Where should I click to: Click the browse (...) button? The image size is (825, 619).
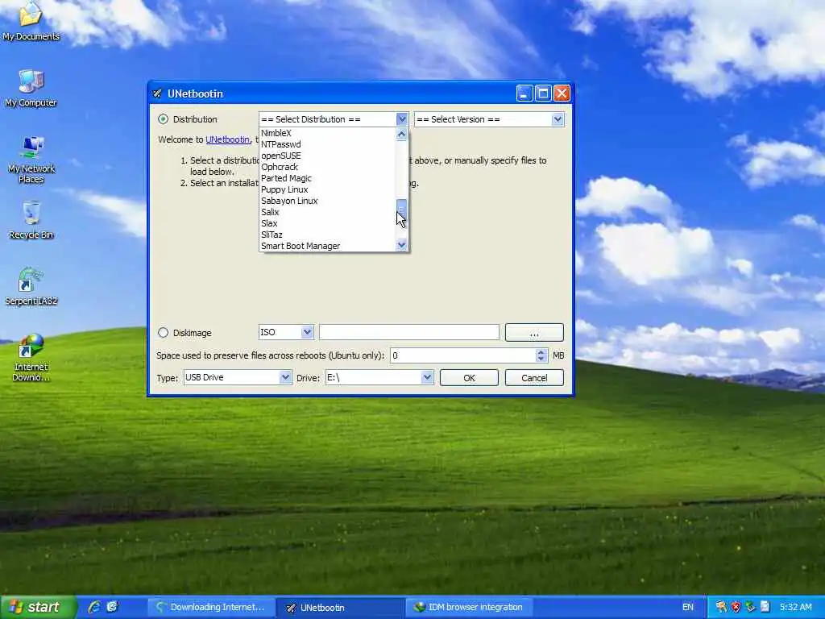pos(534,333)
